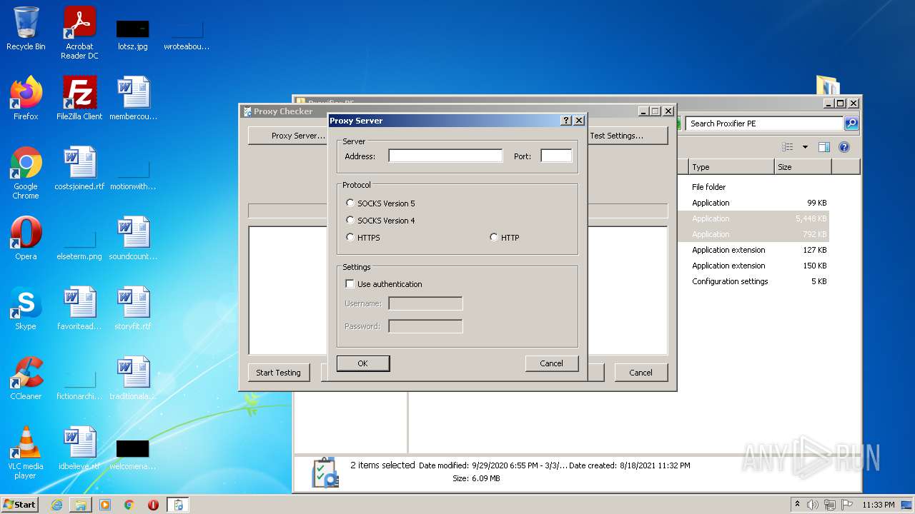This screenshot has width=915, height=514.
Task: Select the SOCKS Version 4 protocol
Action: (350, 221)
